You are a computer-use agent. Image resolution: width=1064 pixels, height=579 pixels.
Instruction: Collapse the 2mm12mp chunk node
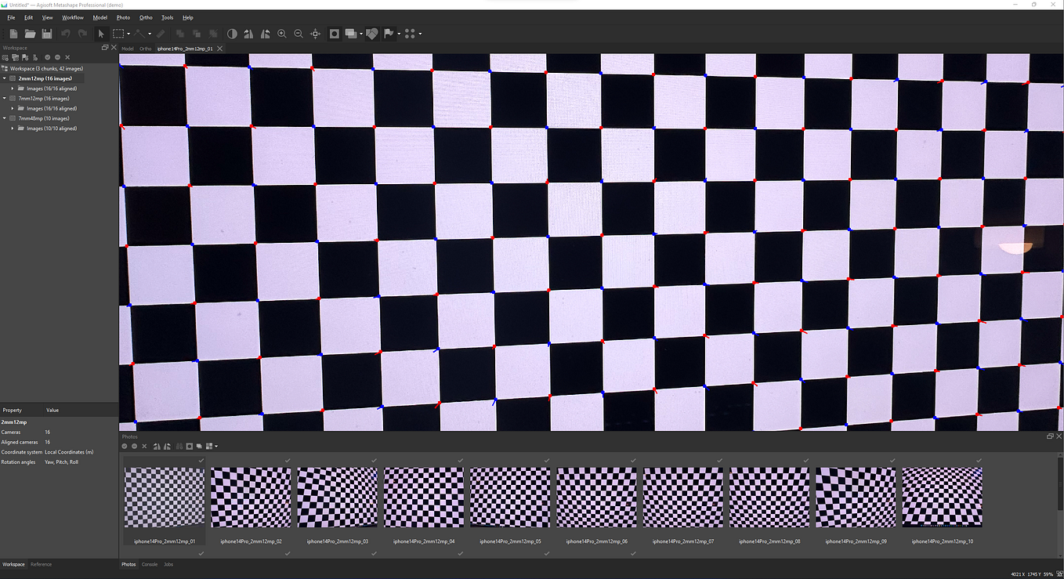click(5, 78)
